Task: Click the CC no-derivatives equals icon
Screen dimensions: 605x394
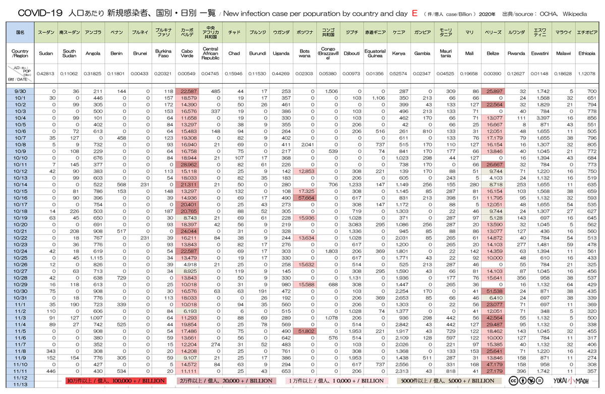Action: pyautogui.click(x=540, y=381)
